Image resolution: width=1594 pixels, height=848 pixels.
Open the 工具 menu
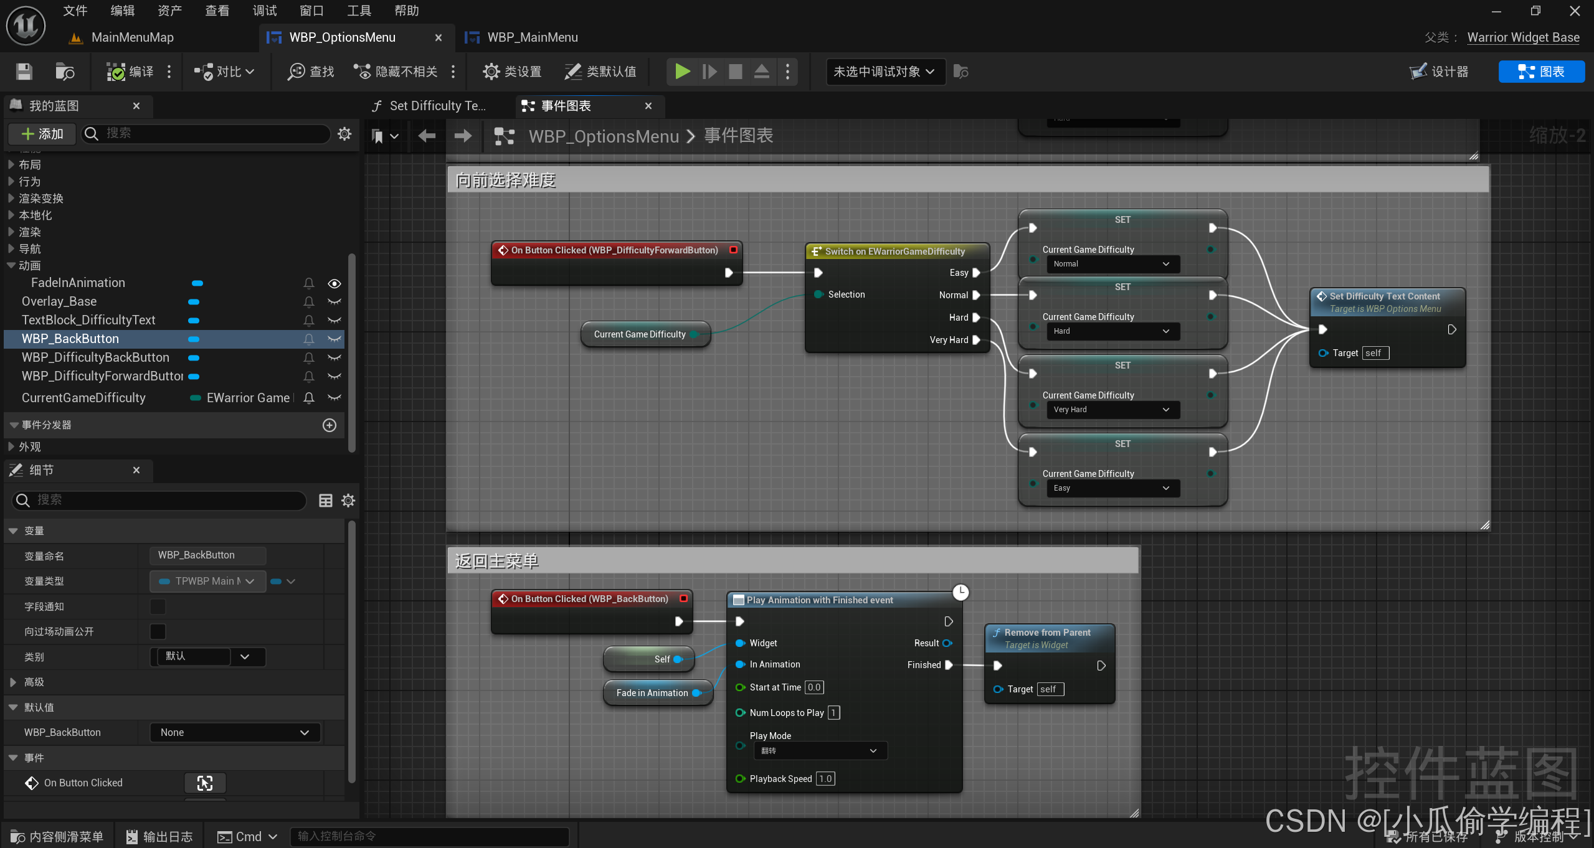pos(359,11)
